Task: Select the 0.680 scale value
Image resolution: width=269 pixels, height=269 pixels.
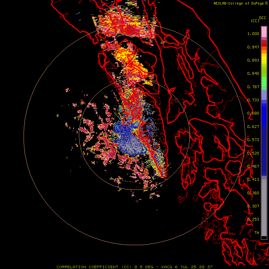Action: [x=253, y=113]
